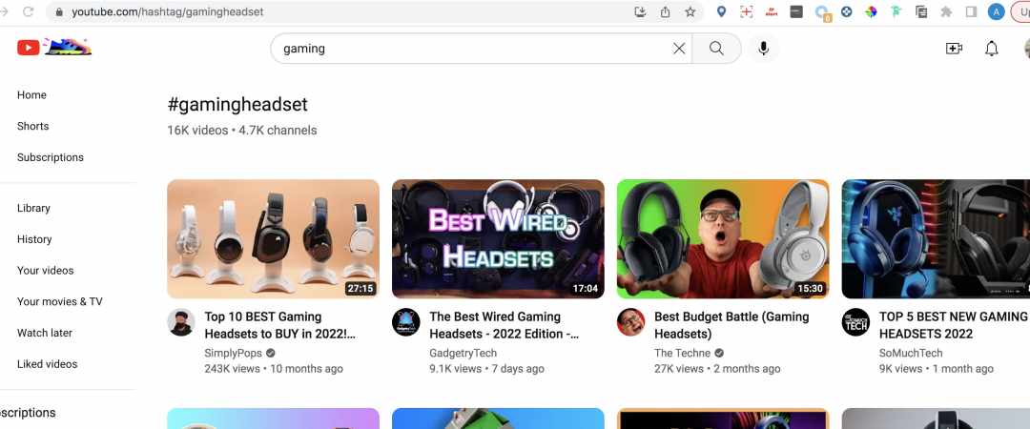Go to Home in sidebar
1030x429 pixels.
click(x=31, y=94)
